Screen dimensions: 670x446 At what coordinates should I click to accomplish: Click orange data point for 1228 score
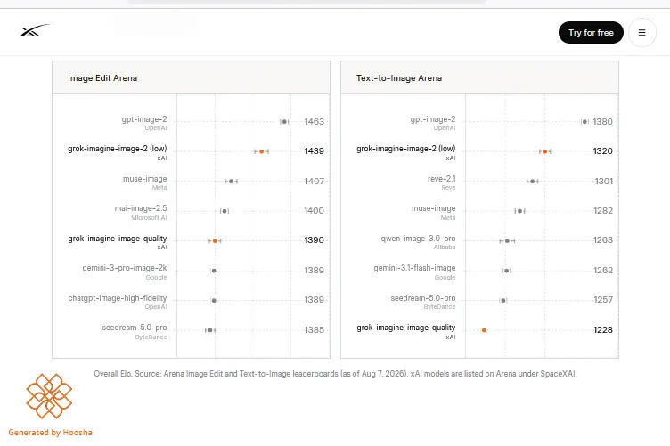484,330
